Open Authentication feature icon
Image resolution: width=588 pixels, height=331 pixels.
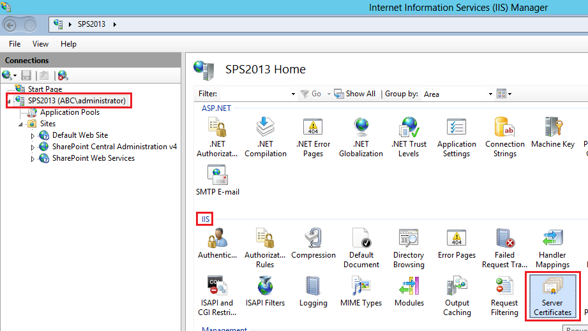[218, 244]
